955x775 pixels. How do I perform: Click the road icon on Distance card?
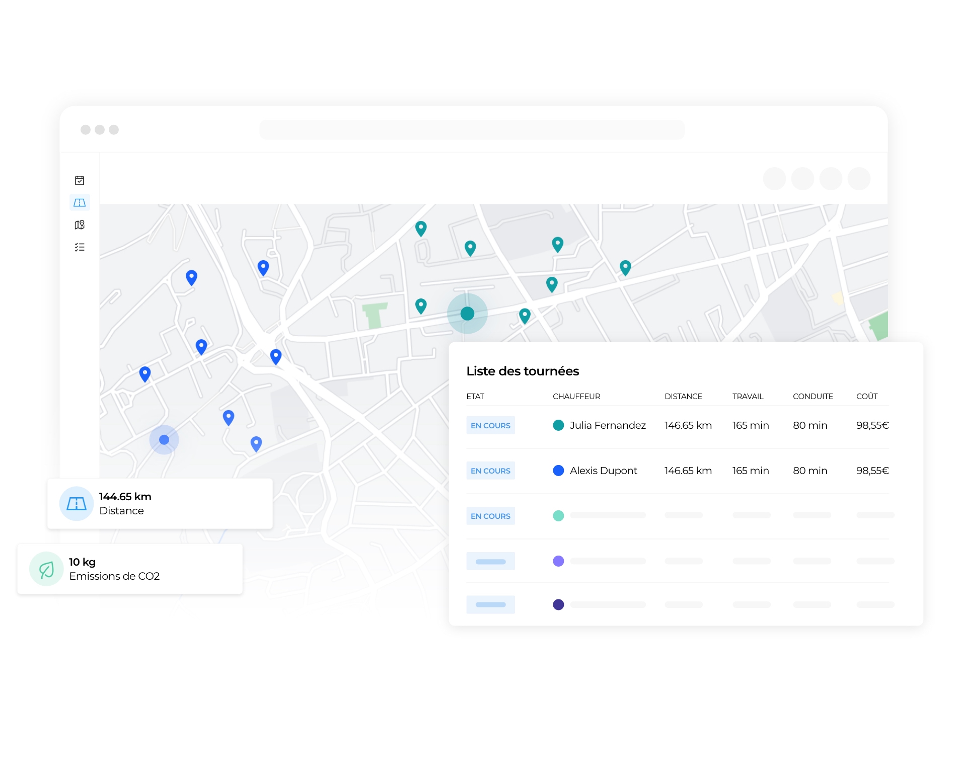click(77, 503)
